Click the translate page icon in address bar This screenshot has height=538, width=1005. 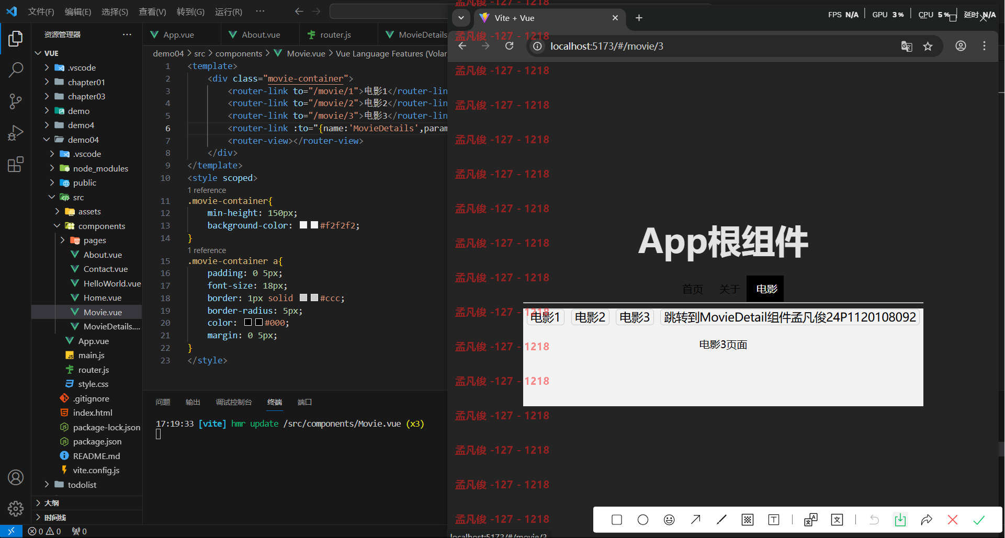(907, 46)
